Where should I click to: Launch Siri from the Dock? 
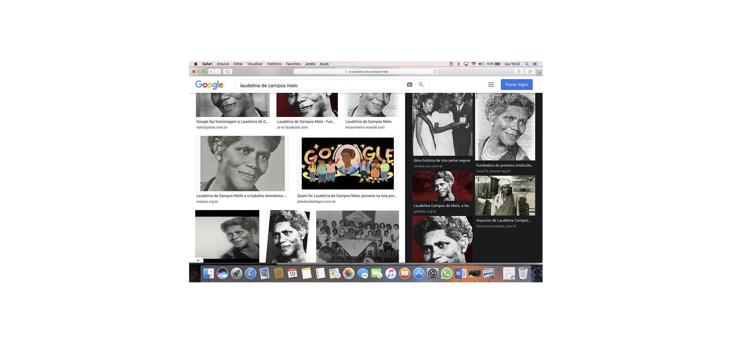coord(222,273)
